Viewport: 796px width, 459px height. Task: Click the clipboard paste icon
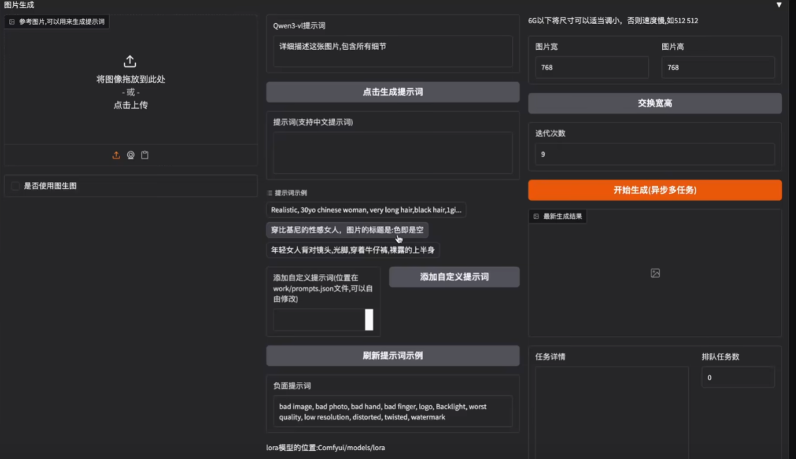click(x=145, y=155)
